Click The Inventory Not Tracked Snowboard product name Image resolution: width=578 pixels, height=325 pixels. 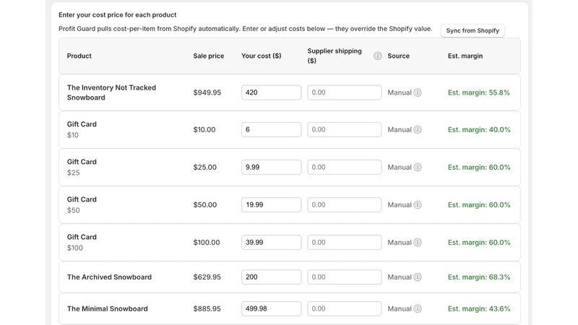click(x=111, y=92)
